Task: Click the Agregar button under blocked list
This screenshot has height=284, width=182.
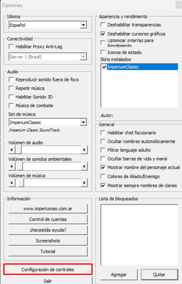Action: click(x=119, y=274)
